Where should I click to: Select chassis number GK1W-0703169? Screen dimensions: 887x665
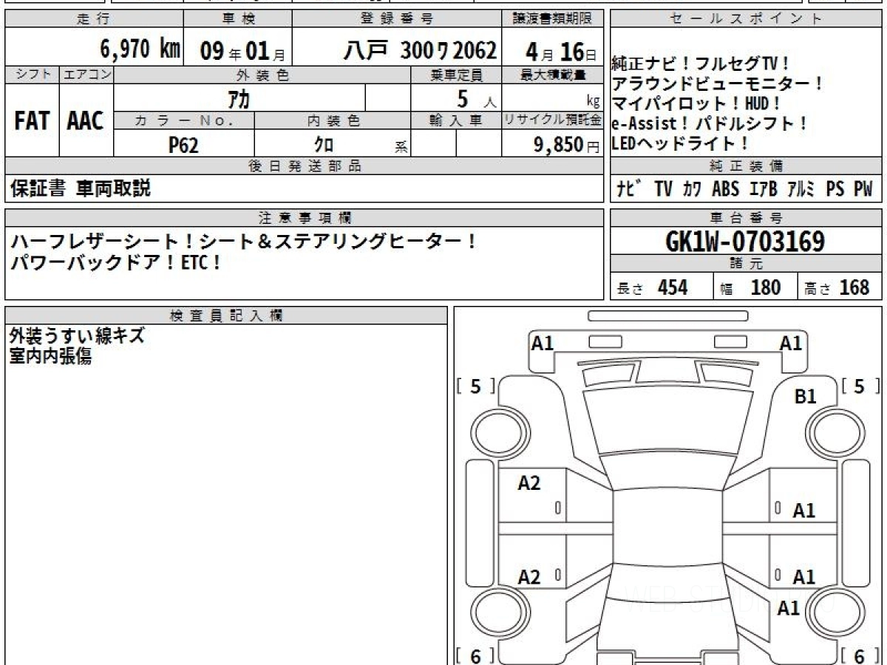pyautogui.click(x=746, y=241)
